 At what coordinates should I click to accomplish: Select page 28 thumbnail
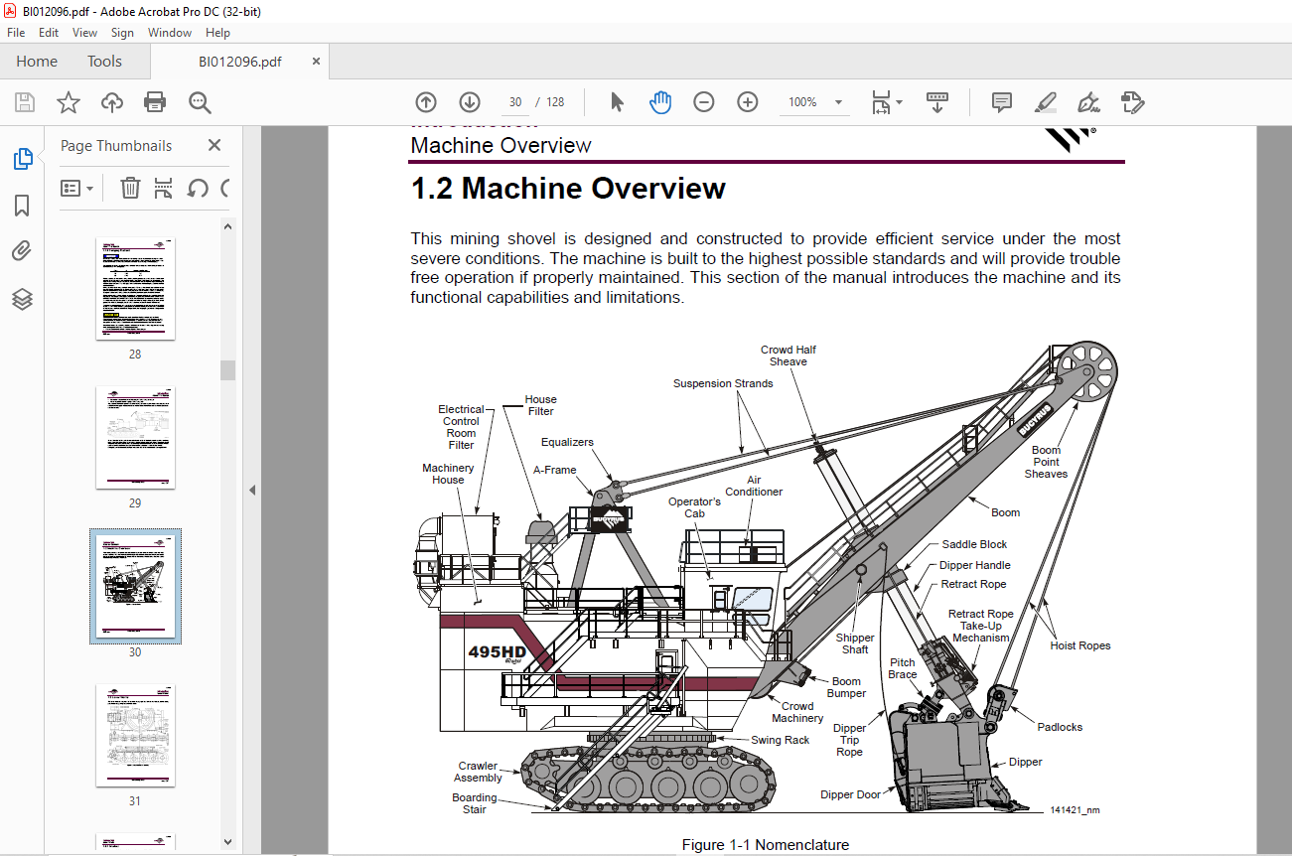tap(135, 289)
